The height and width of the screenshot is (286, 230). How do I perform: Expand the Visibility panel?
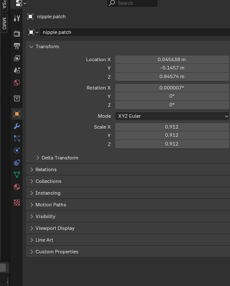32,216
